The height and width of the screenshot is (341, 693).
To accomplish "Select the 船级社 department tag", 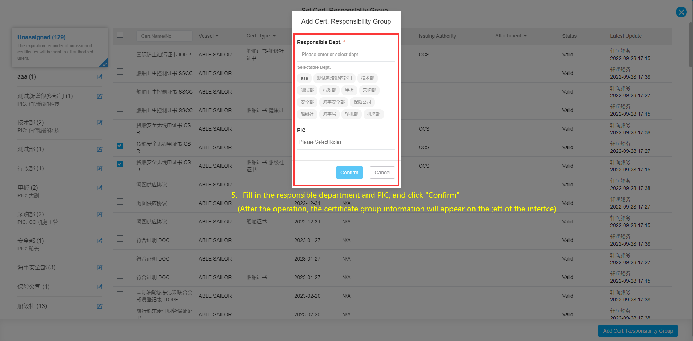I will point(307,114).
